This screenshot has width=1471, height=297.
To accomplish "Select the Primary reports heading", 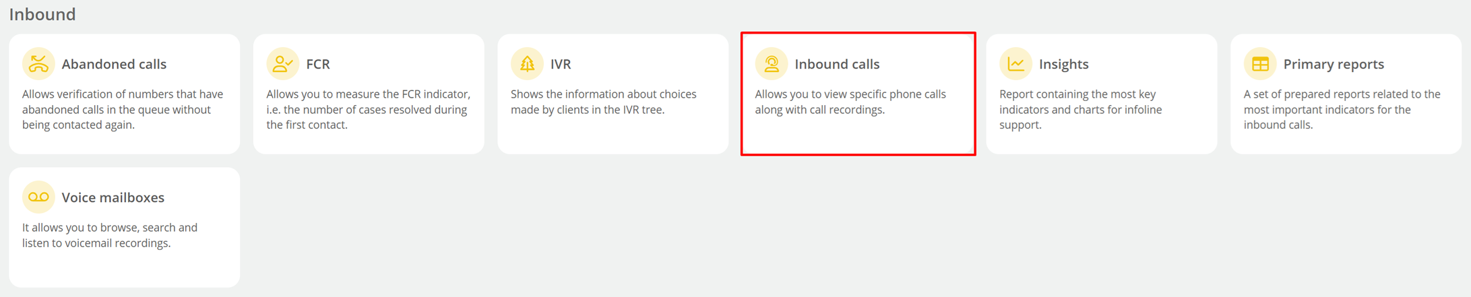I will pyautogui.click(x=1334, y=64).
